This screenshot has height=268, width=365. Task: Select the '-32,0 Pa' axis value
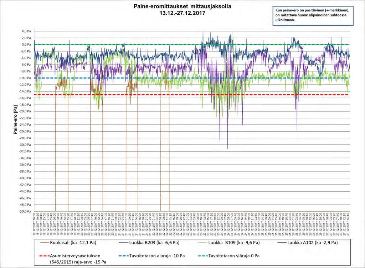tap(25, 151)
